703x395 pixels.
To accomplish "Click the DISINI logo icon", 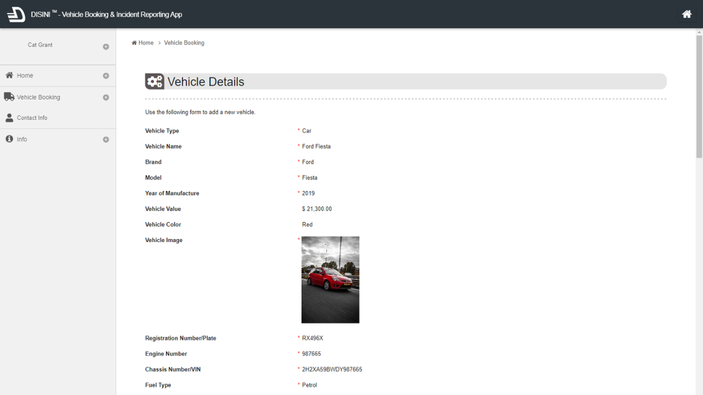I will (x=16, y=14).
